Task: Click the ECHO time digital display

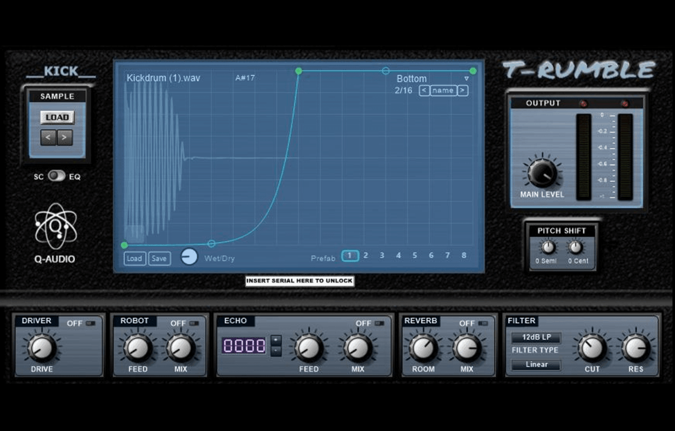Action: (x=244, y=346)
